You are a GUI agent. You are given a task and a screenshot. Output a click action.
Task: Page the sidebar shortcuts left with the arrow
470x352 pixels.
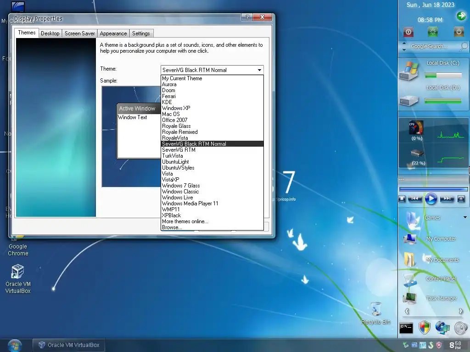[407, 311]
